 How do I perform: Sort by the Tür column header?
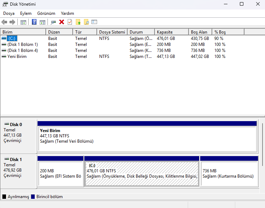click(85, 32)
